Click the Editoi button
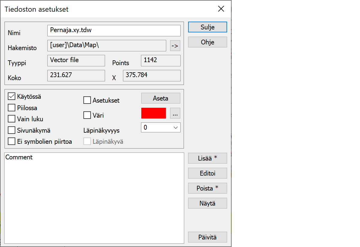360x247 pixels. (x=207, y=173)
